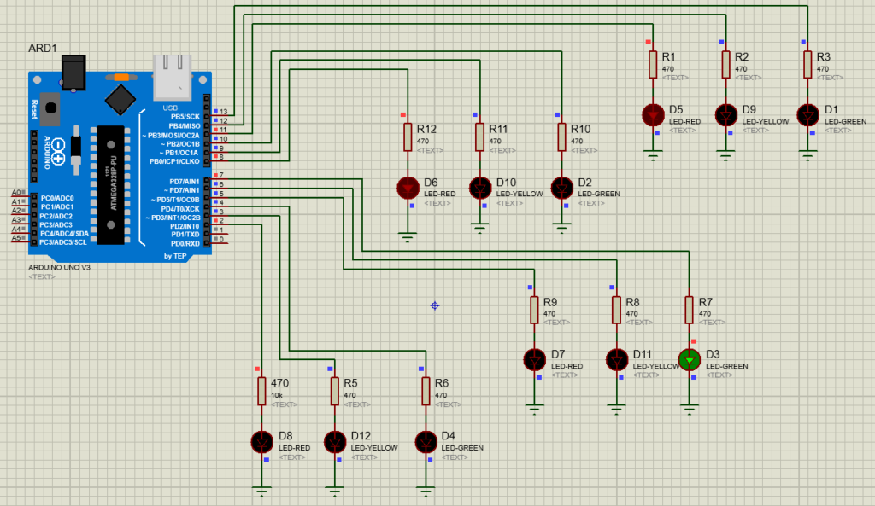
Task: Click the LED symbol D9
Action: click(x=726, y=115)
